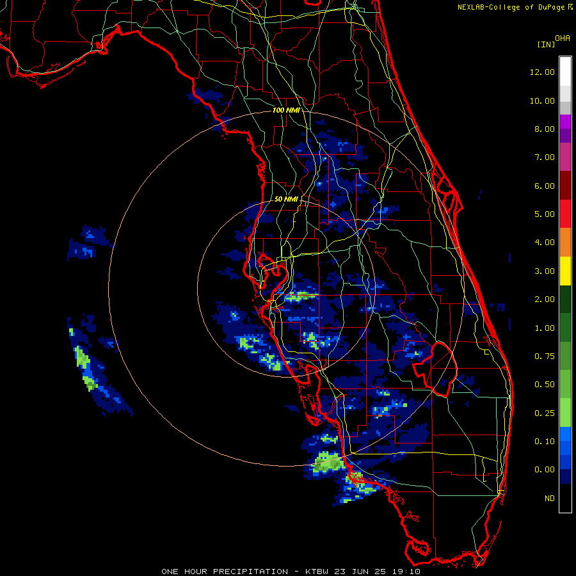
Task: Click the yellow legend color swatch
Action: pyautogui.click(x=565, y=271)
